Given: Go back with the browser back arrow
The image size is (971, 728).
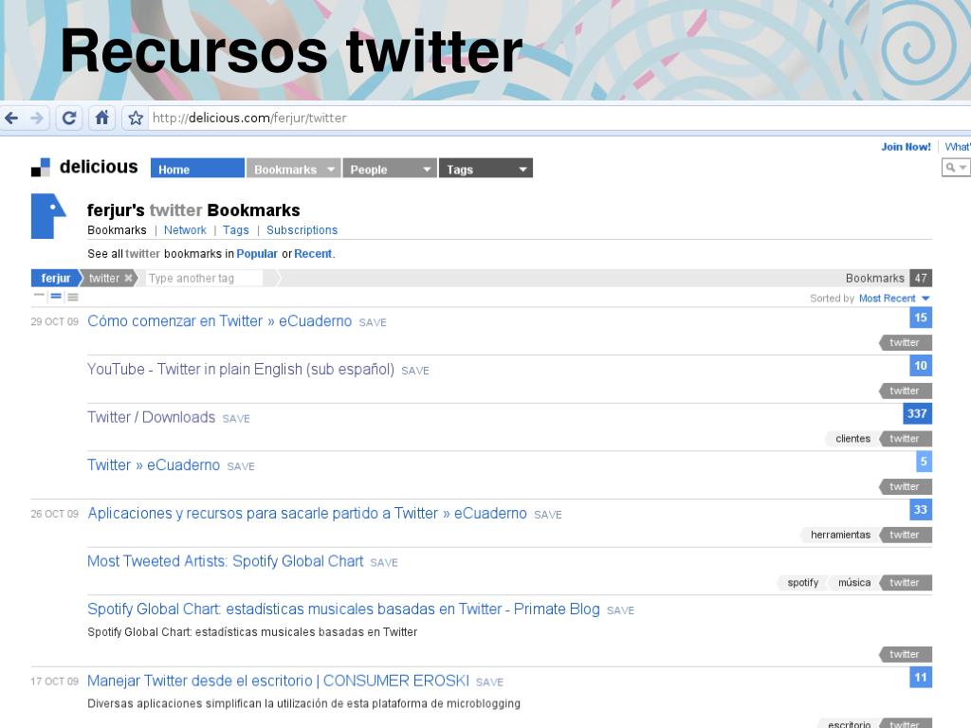Looking at the screenshot, I should 11,118.
